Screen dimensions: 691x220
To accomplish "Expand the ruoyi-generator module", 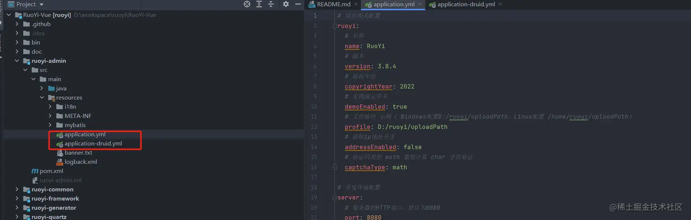I will coord(17,208).
